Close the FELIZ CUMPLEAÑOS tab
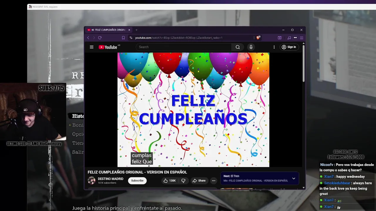This screenshot has height=211, width=376. pos(129,30)
